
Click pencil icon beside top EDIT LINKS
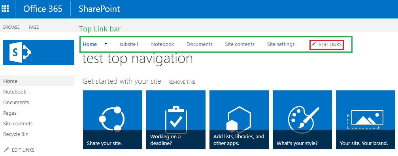pyautogui.click(x=314, y=44)
